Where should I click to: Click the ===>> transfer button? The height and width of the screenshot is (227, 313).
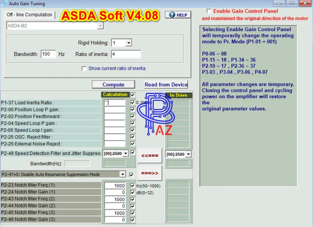pyautogui.click(x=150, y=173)
